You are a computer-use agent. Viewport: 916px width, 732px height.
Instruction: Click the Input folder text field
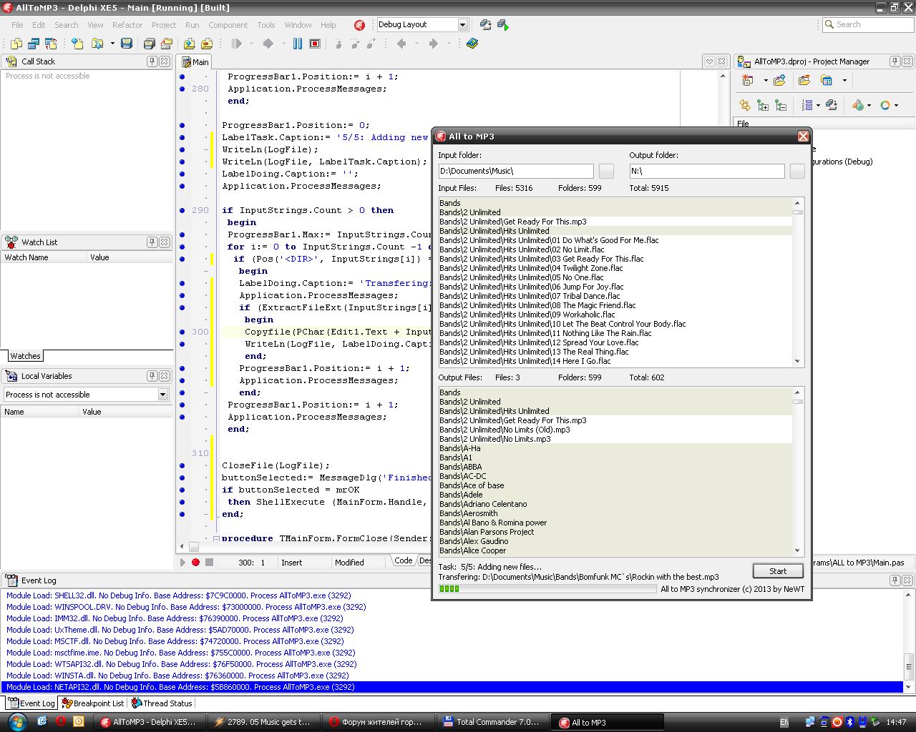(x=516, y=171)
